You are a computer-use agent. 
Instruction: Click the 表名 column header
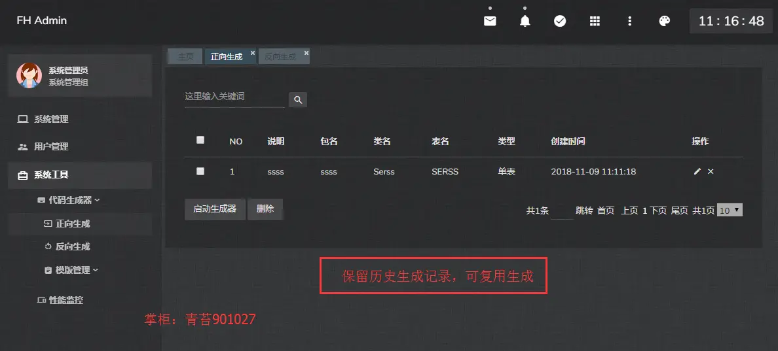click(440, 141)
